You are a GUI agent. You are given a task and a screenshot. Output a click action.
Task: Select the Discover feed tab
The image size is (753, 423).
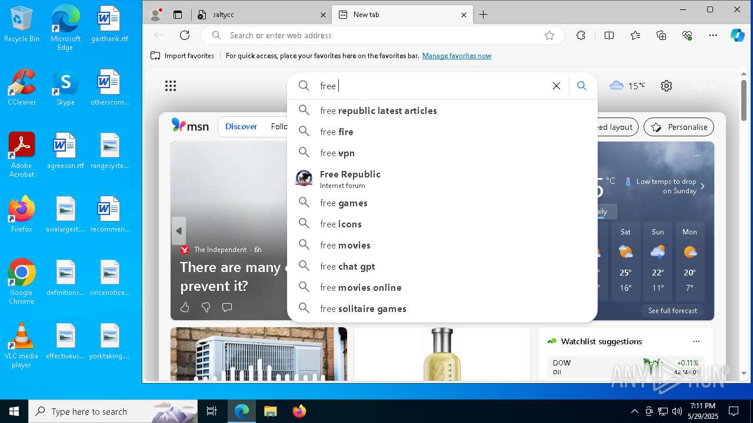point(241,126)
